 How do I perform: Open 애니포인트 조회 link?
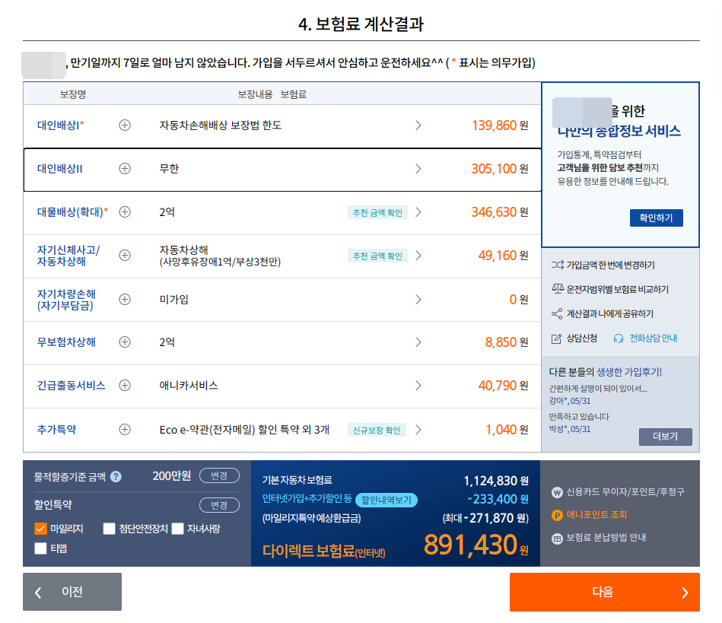click(x=596, y=515)
